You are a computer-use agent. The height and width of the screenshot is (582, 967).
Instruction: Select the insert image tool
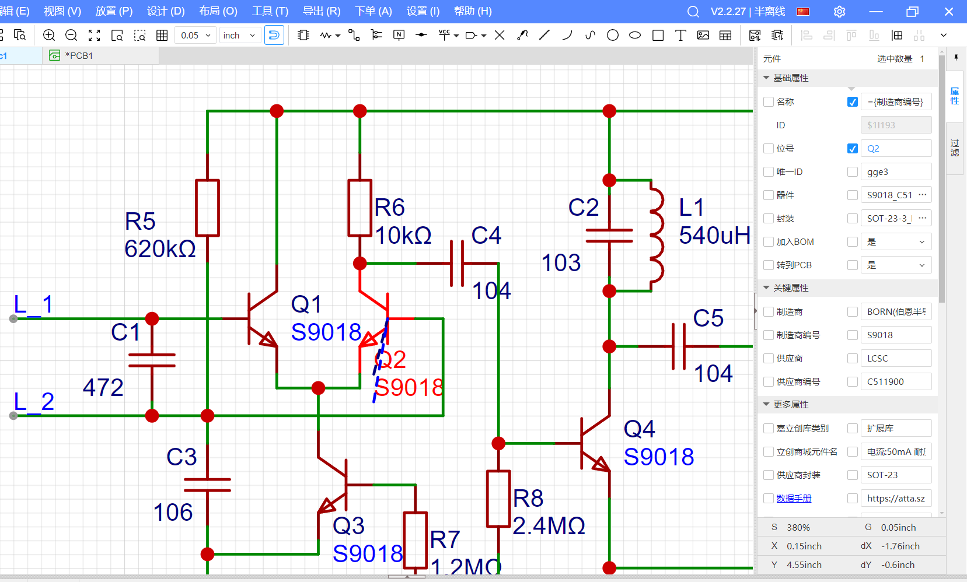pyautogui.click(x=703, y=36)
